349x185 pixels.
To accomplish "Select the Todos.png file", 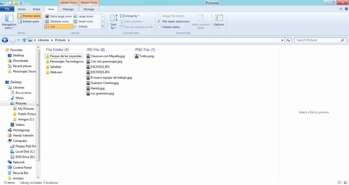I will (x=146, y=56).
